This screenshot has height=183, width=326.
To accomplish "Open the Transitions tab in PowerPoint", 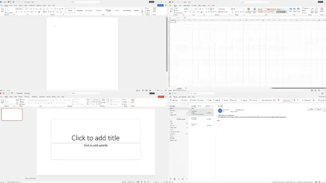I will point(27,97).
